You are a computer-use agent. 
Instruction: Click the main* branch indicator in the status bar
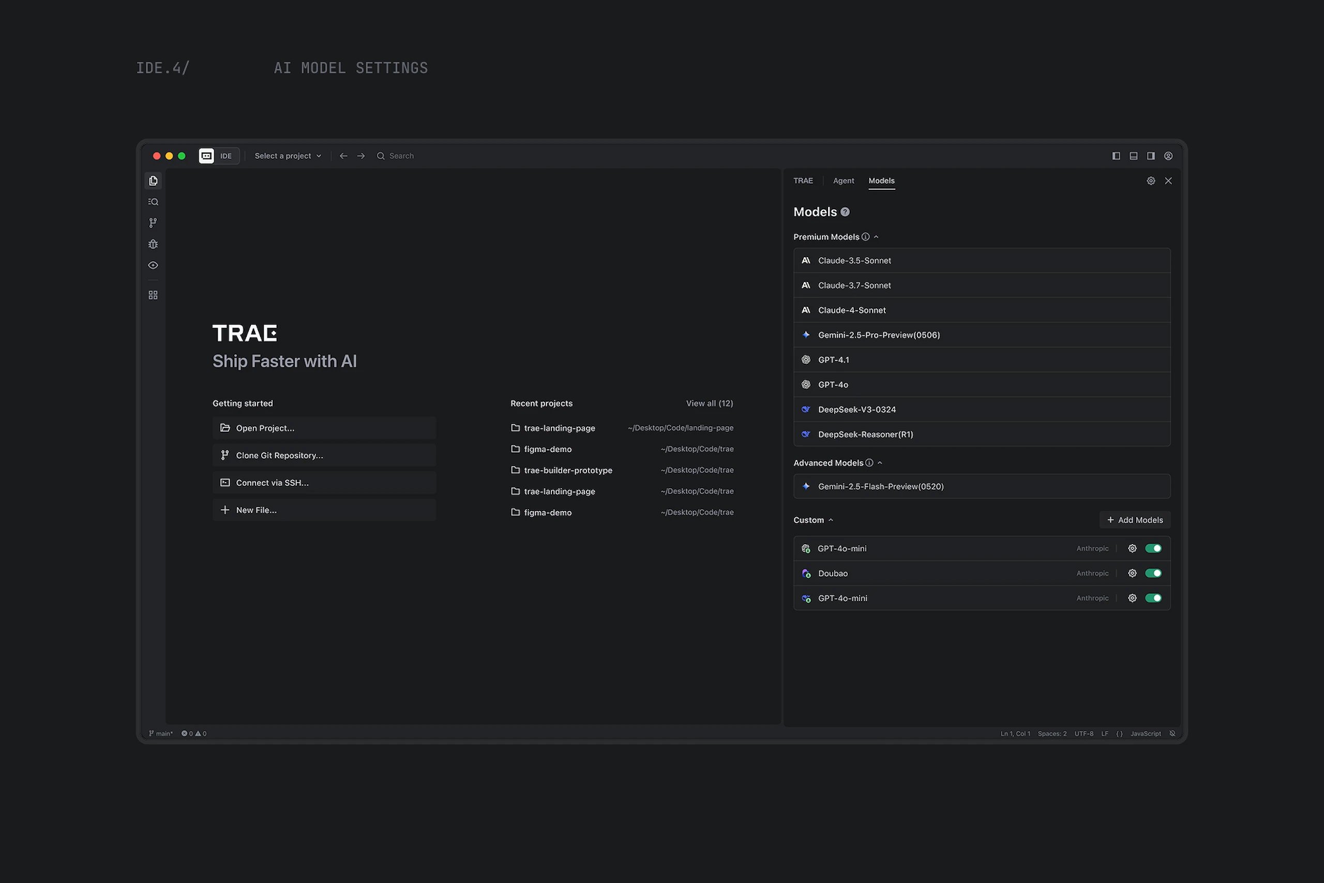[160, 734]
